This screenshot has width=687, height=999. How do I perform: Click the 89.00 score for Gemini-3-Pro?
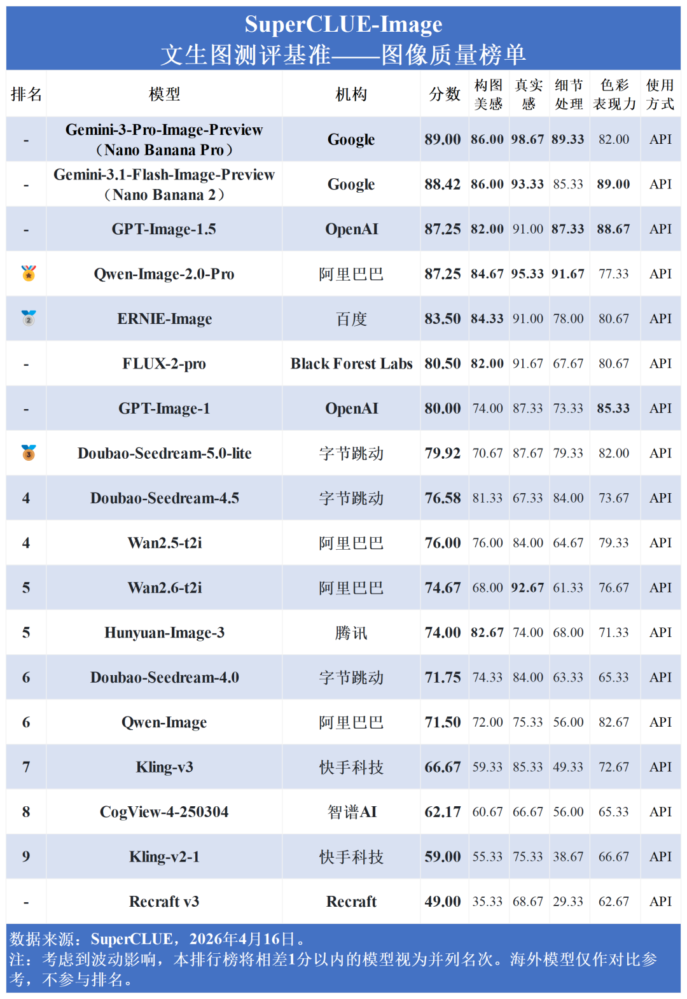[443, 139]
